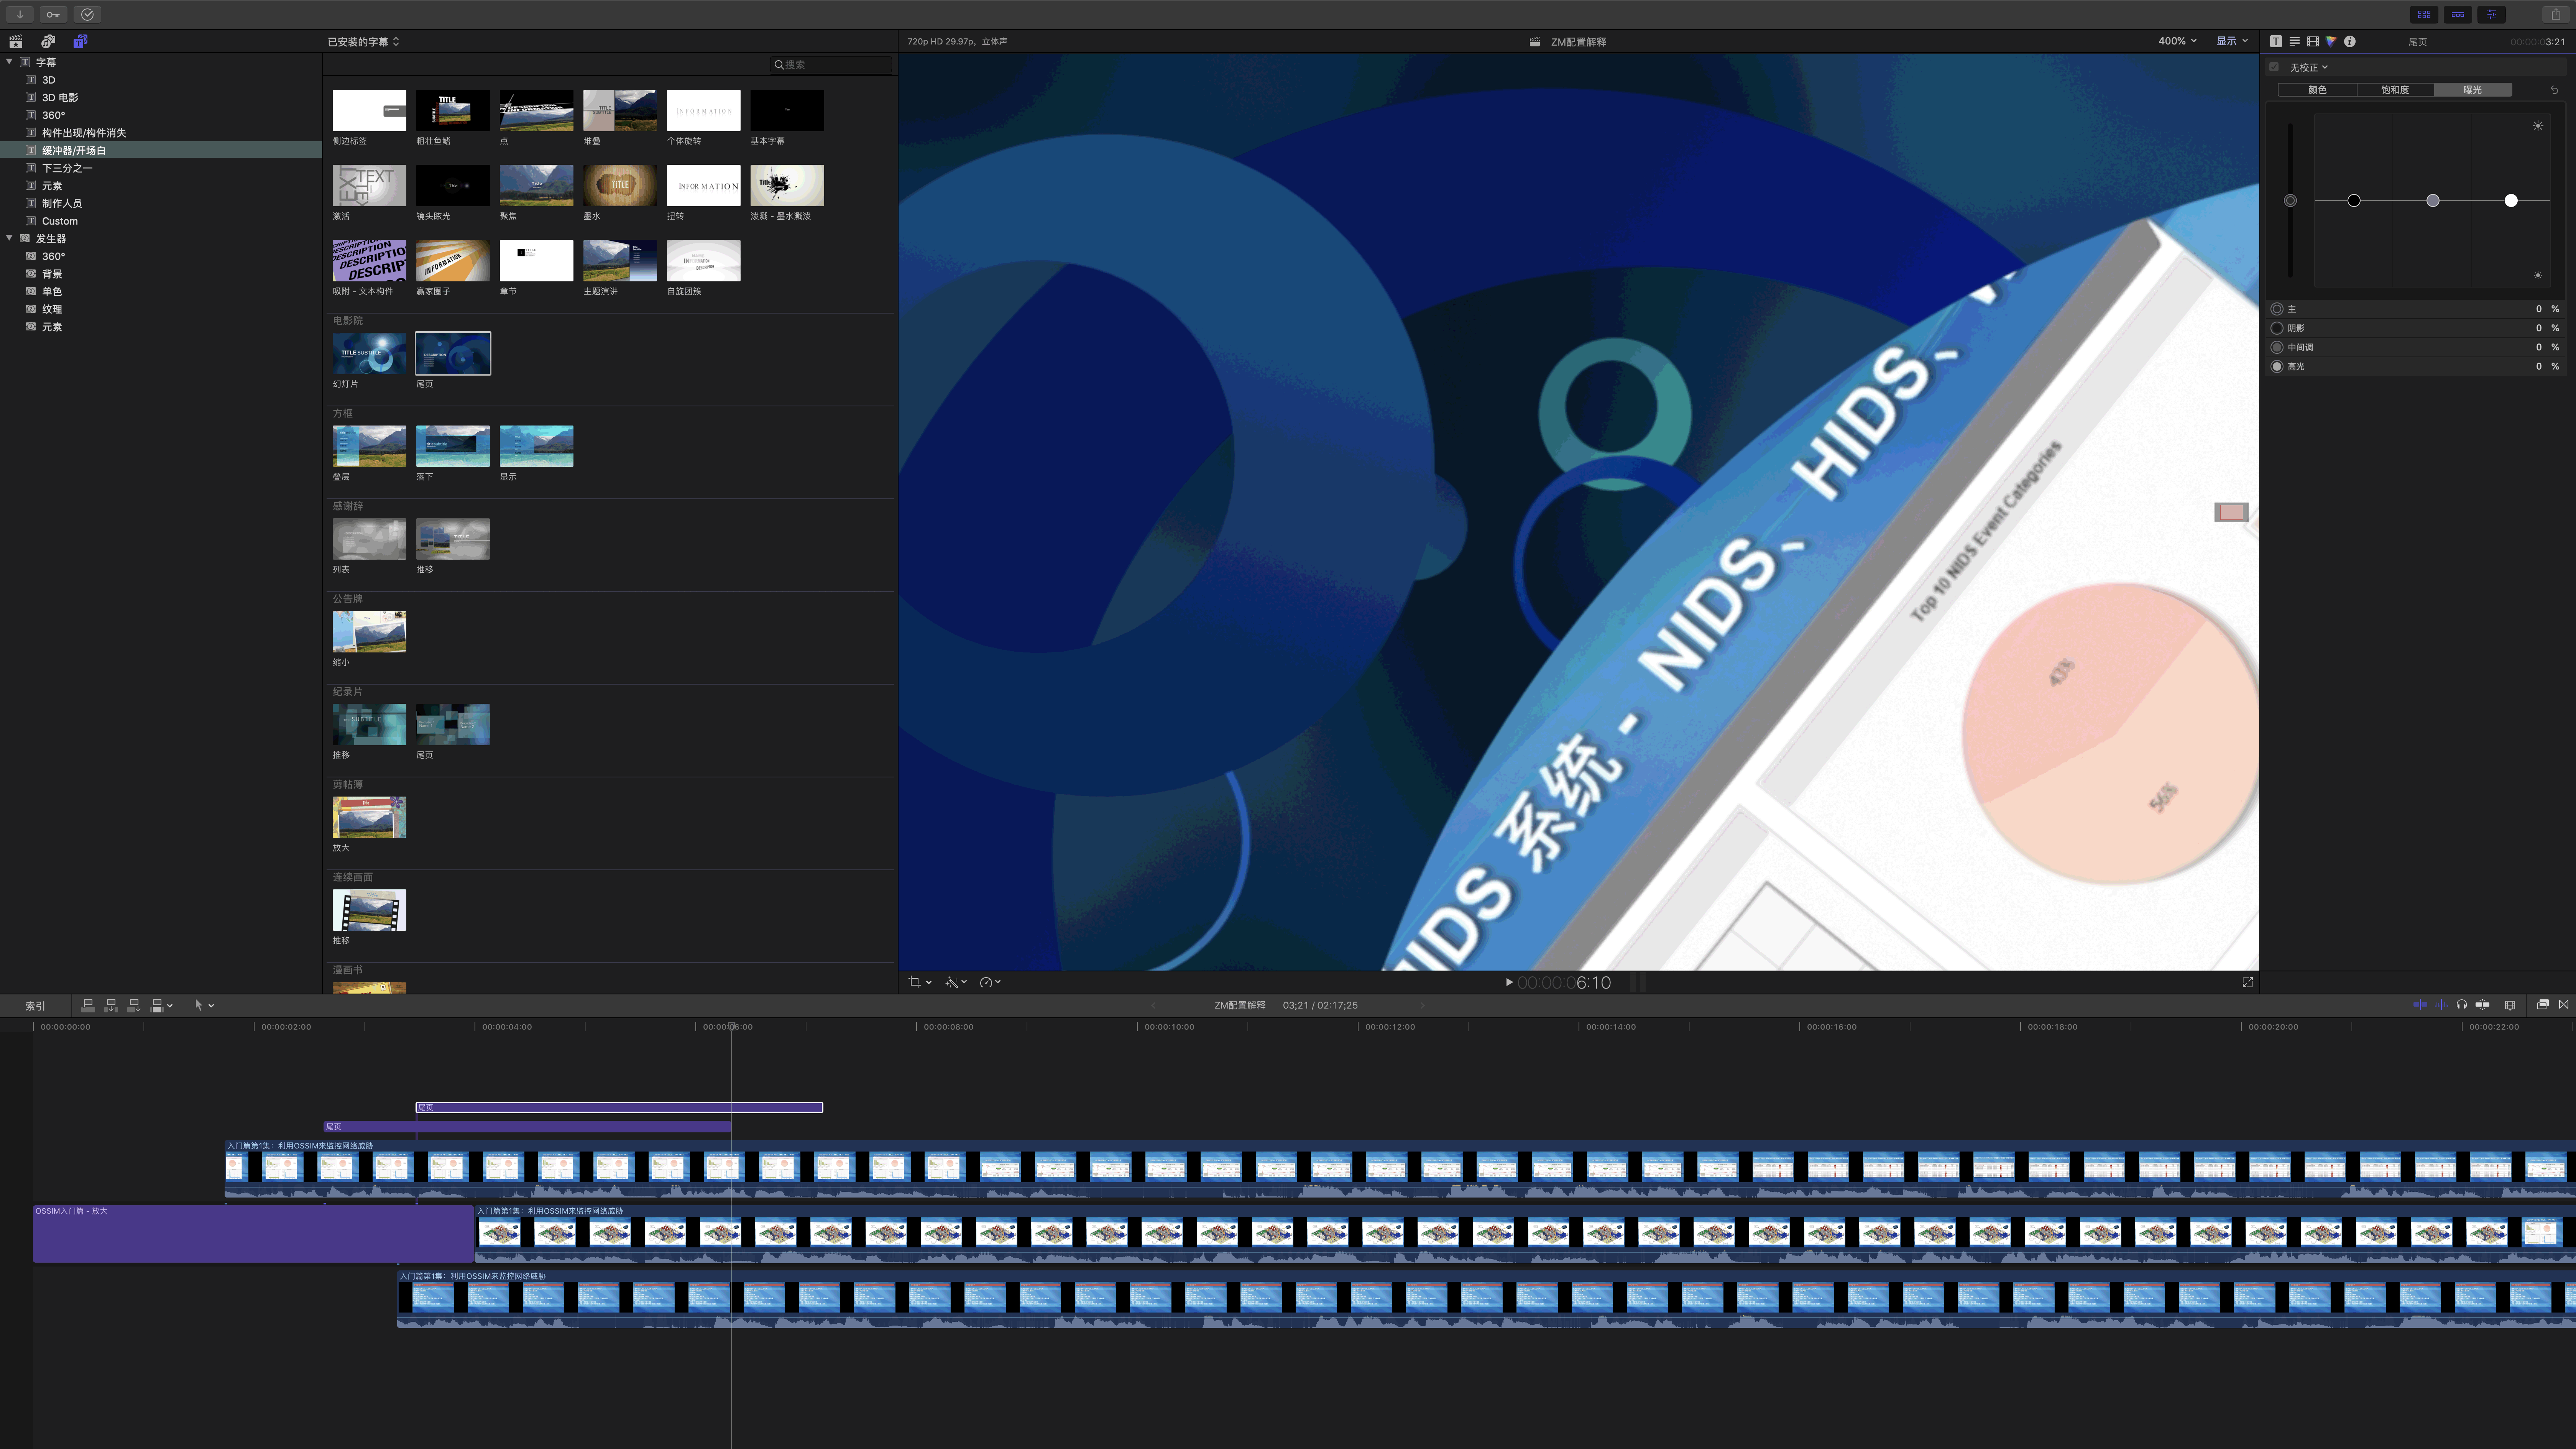The image size is (2576, 1449).
Task: Open the info inspector icon
Action: point(2350,41)
